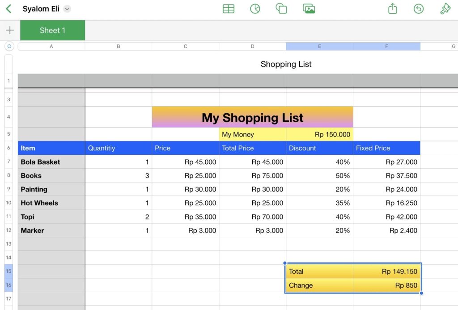Open the insert media tool
Image resolution: width=458 pixels, height=310 pixels.
click(x=309, y=9)
